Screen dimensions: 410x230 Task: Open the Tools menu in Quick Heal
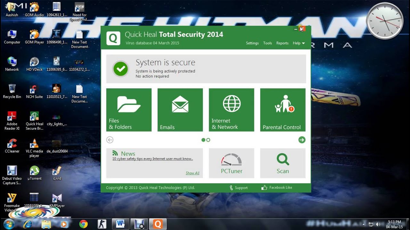click(x=267, y=43)
